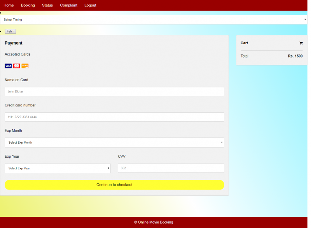Click Continue to checkout button
Viewport: 311px width, 228px height.
pos(114,185)
